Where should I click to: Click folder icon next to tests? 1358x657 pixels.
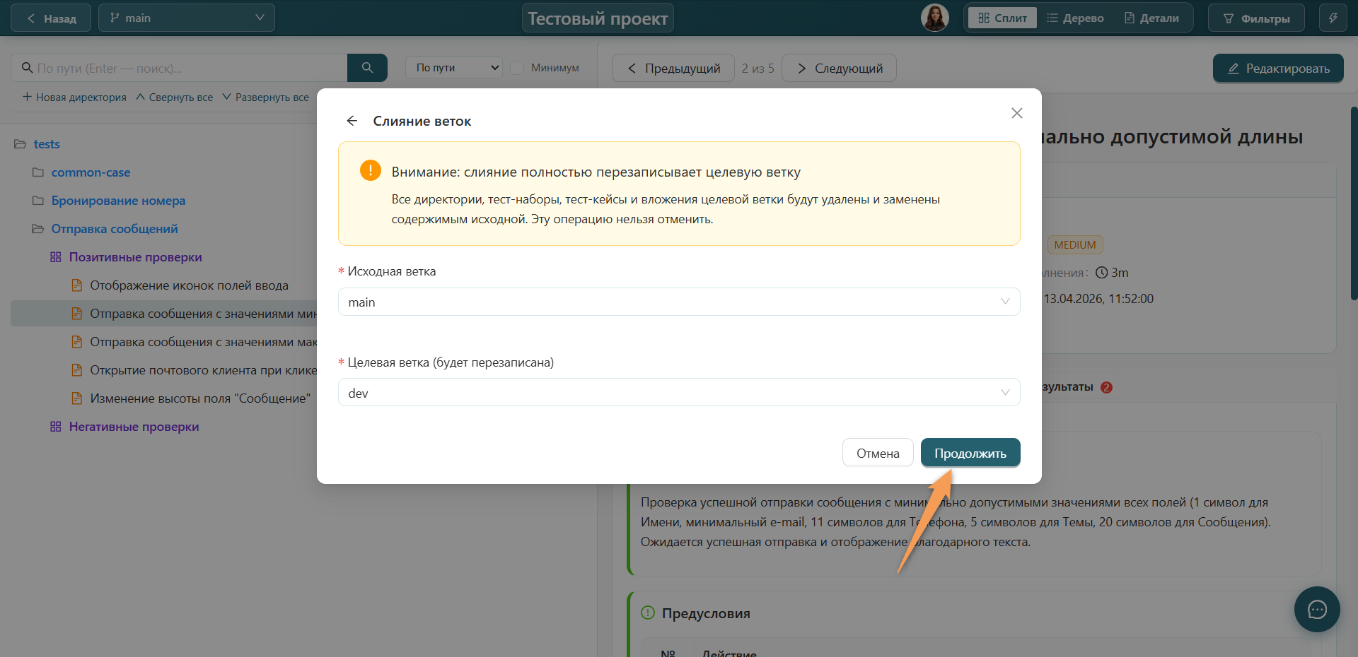pyautogui.click(x=20, y=144)
